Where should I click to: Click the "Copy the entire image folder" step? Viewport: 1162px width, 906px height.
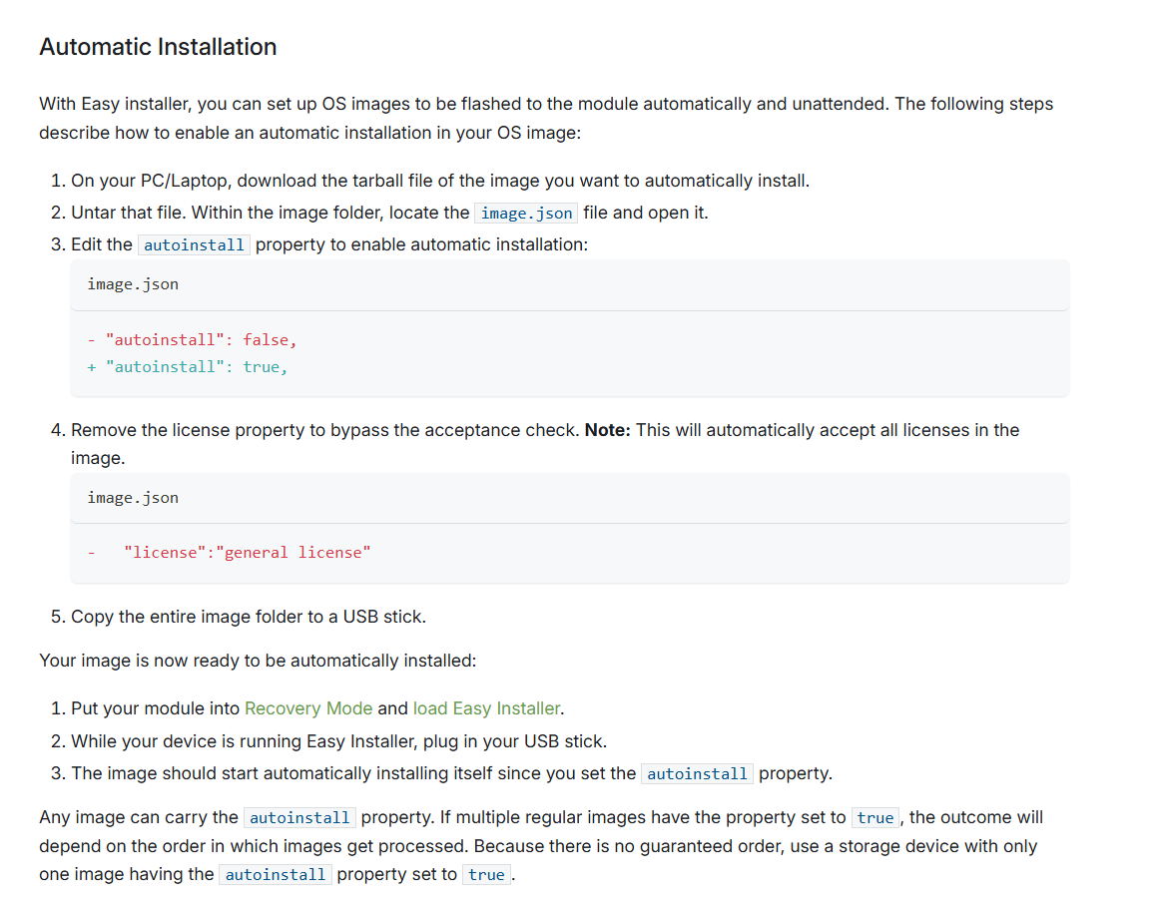point(248,617)
